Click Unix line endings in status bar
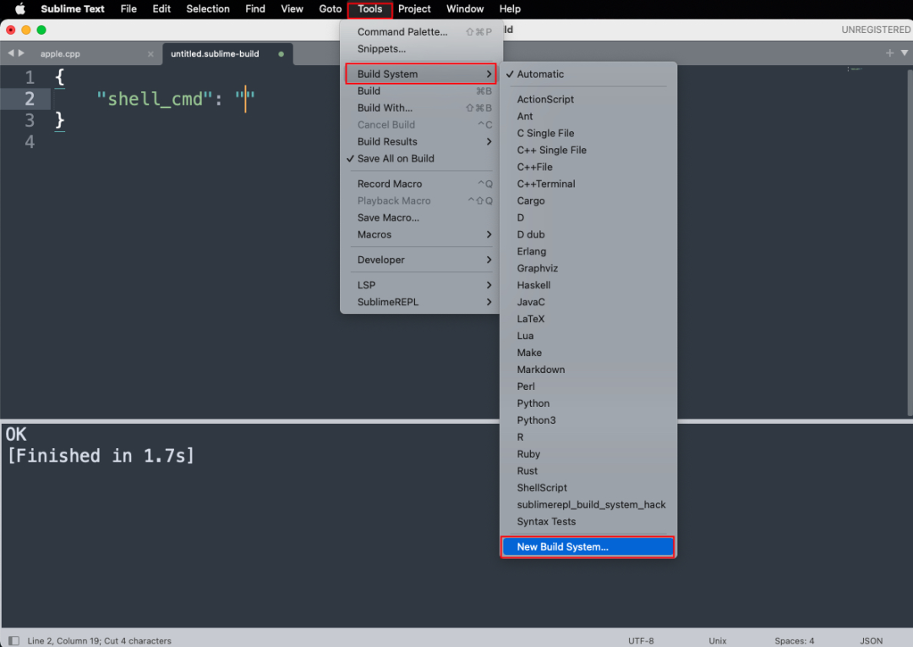The image size is (913, 647). (718, 640)
